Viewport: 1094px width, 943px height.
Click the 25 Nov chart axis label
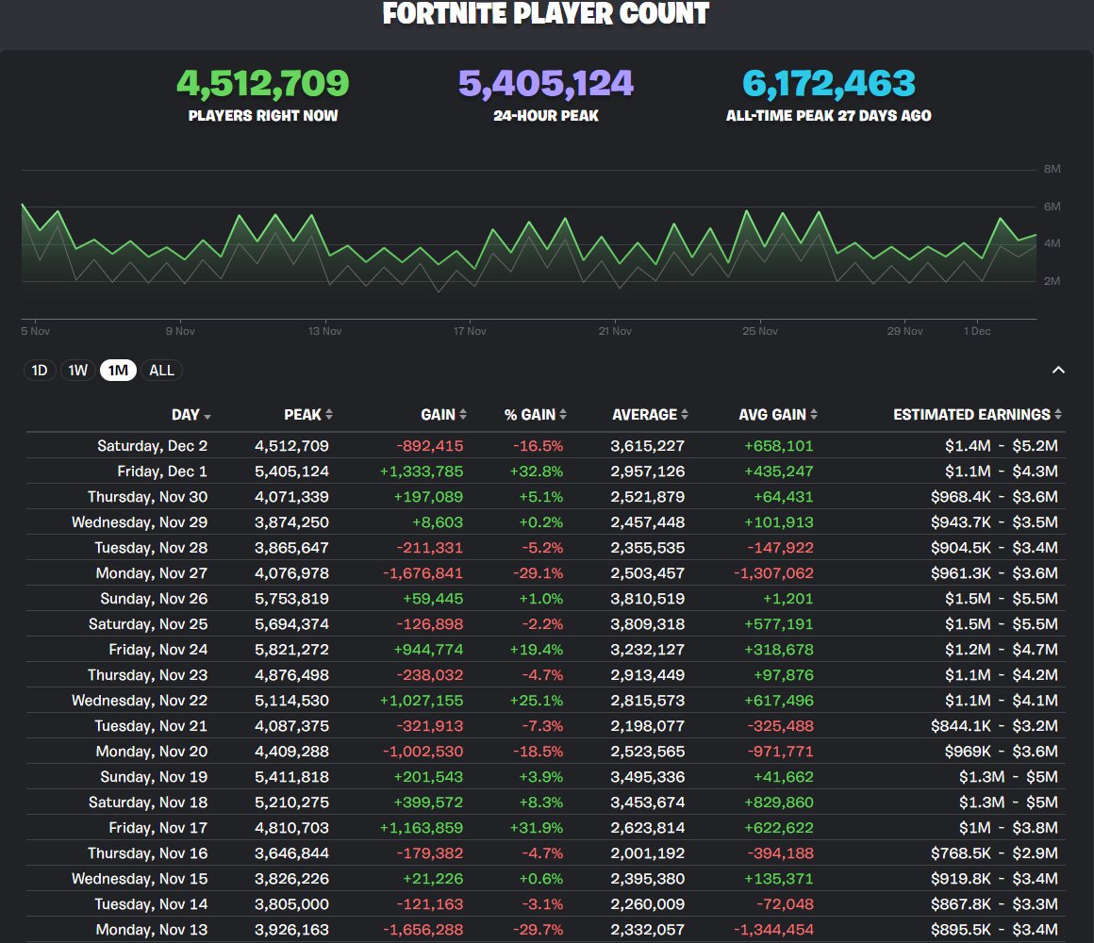[x=760, y=331]
